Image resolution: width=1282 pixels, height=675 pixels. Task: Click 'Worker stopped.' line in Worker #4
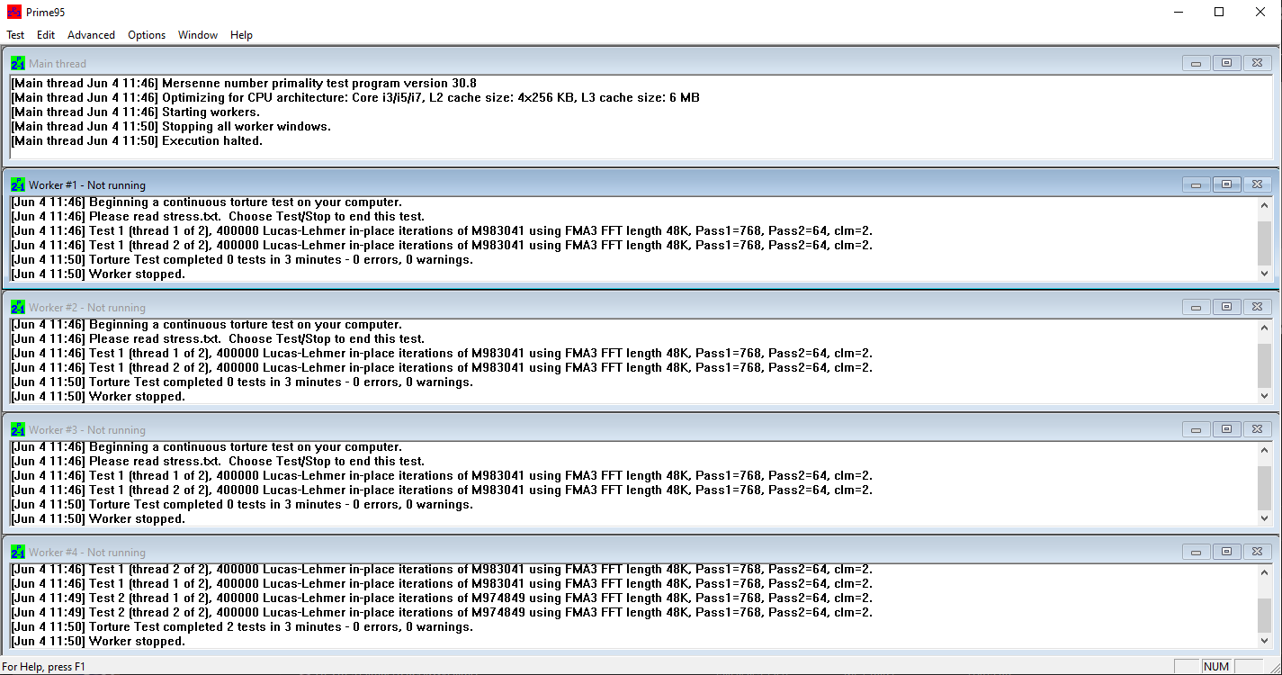tap(98, 641)
